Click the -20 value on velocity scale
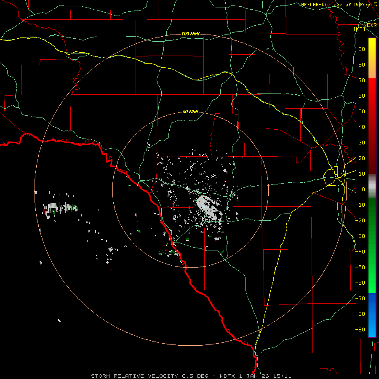379x379 pixels. [x=360, y=220]
